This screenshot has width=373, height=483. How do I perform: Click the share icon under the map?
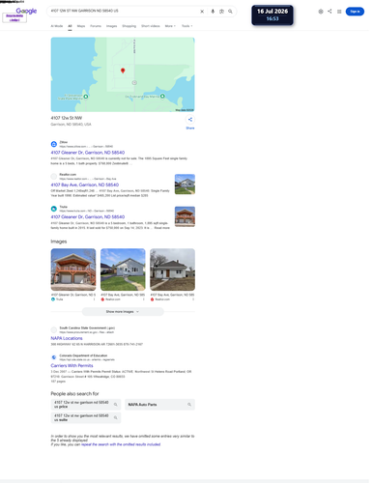point(190,120)
